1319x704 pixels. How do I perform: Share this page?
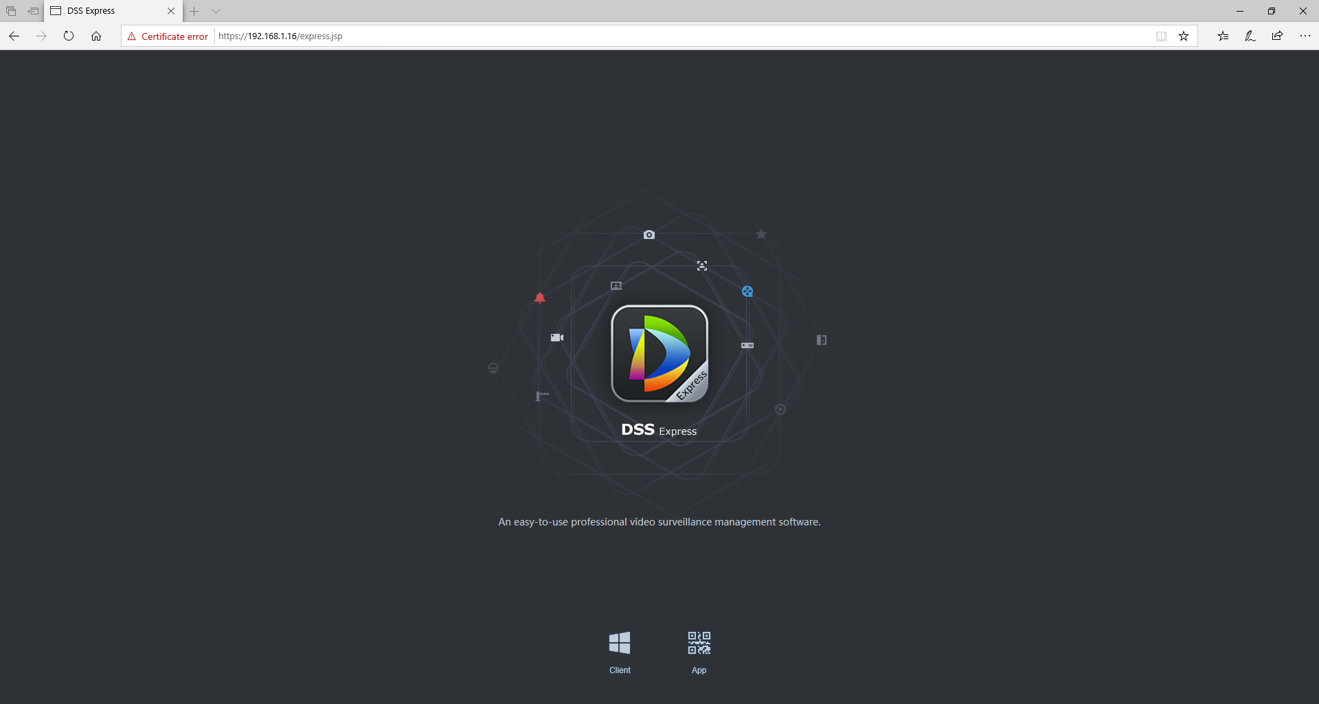tap(1277, 36)
